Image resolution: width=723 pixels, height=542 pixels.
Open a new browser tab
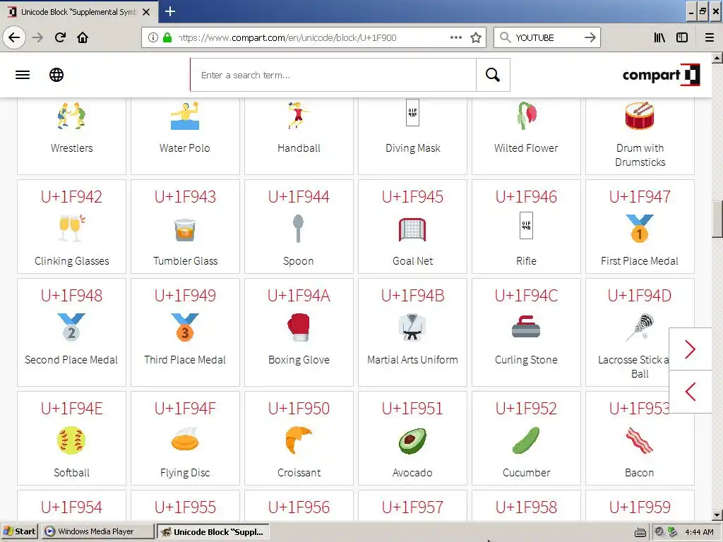(169, 11)
